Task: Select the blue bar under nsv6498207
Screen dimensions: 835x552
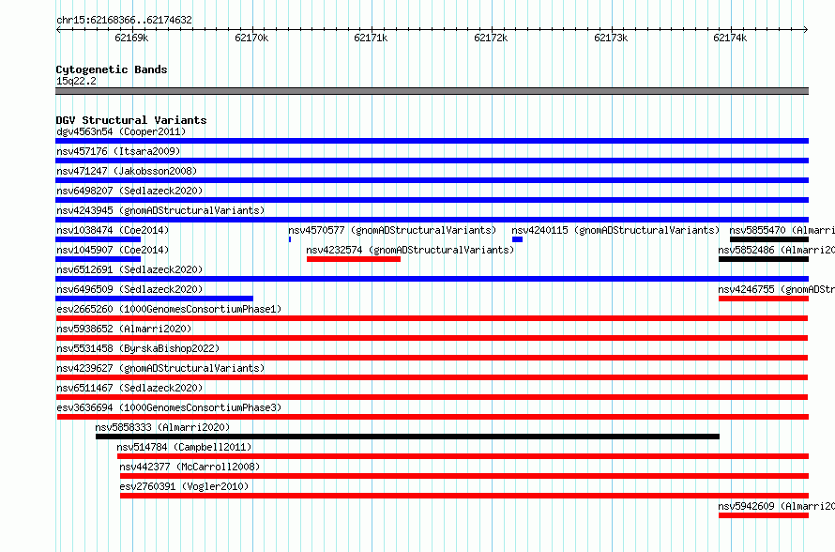Action: [x=432, y=200]
